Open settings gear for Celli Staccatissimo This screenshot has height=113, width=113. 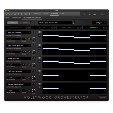(39, 74)
